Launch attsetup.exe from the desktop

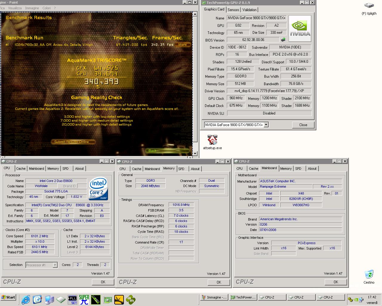(212, 140)
